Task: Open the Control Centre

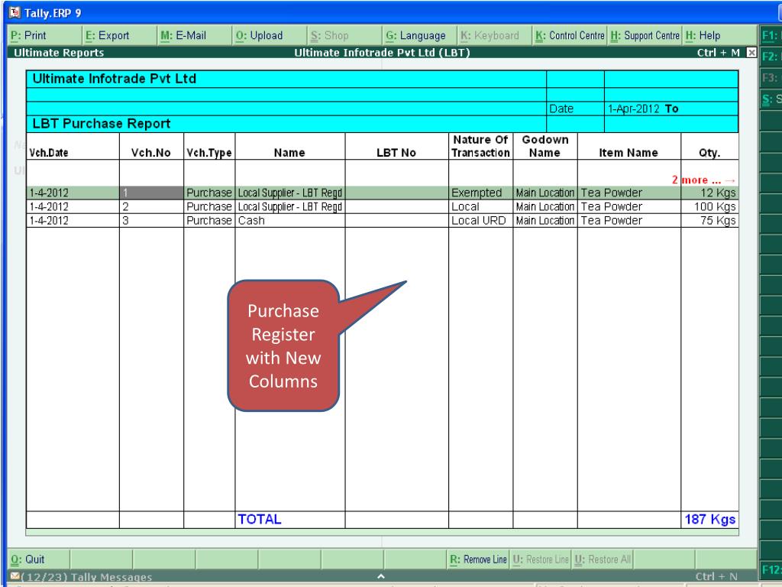Action: 570,35
